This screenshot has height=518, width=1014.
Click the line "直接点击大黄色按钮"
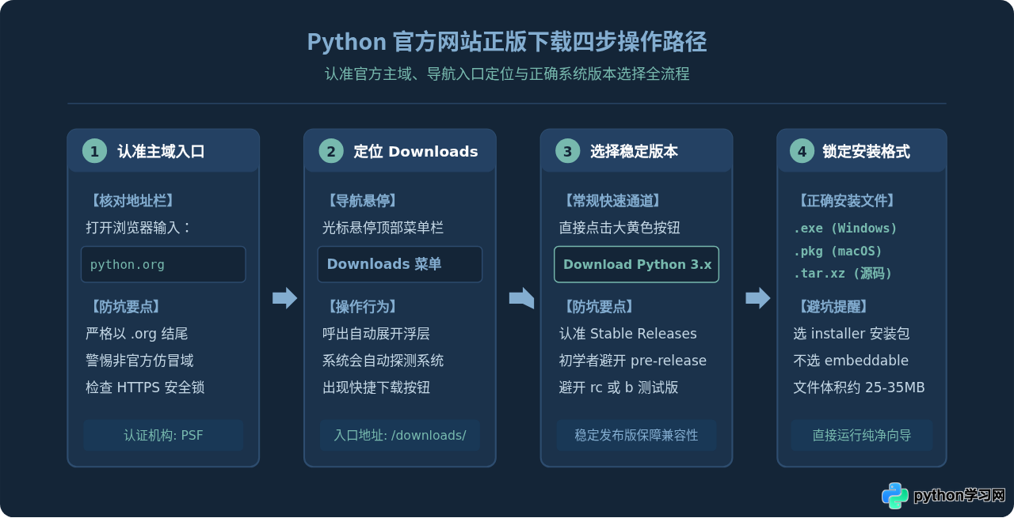pyautogui.click(x=619, y=228)
